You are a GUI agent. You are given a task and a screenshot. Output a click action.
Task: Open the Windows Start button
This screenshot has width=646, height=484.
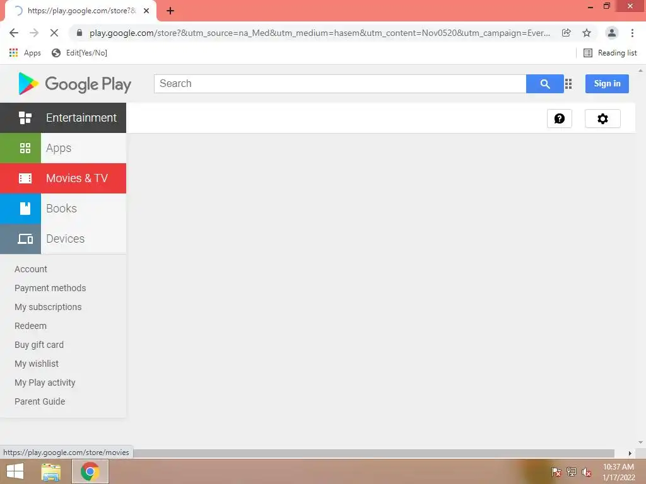tap(15, 471)
